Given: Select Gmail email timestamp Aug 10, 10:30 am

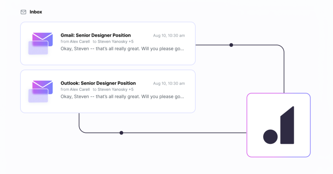Looking at the screenshot, I should (169, 36).
